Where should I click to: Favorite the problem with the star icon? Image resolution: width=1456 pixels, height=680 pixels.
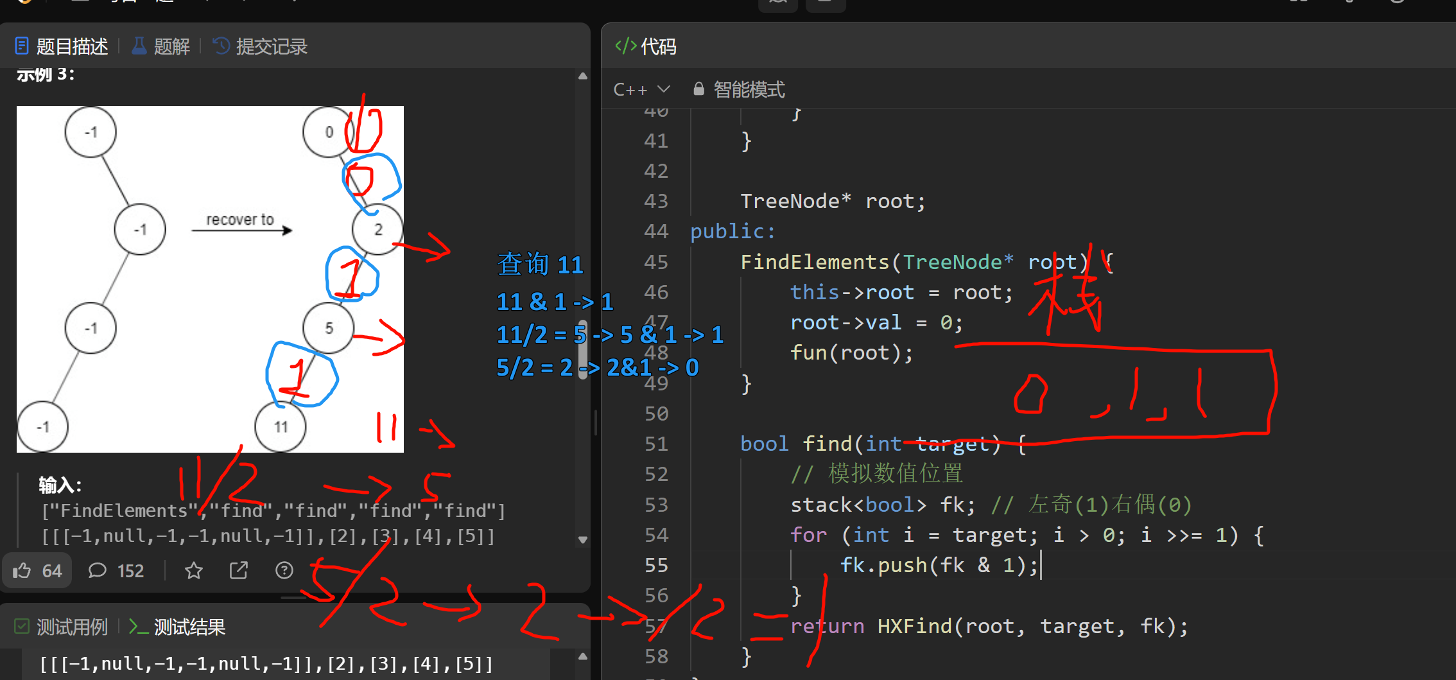[193, 570]
